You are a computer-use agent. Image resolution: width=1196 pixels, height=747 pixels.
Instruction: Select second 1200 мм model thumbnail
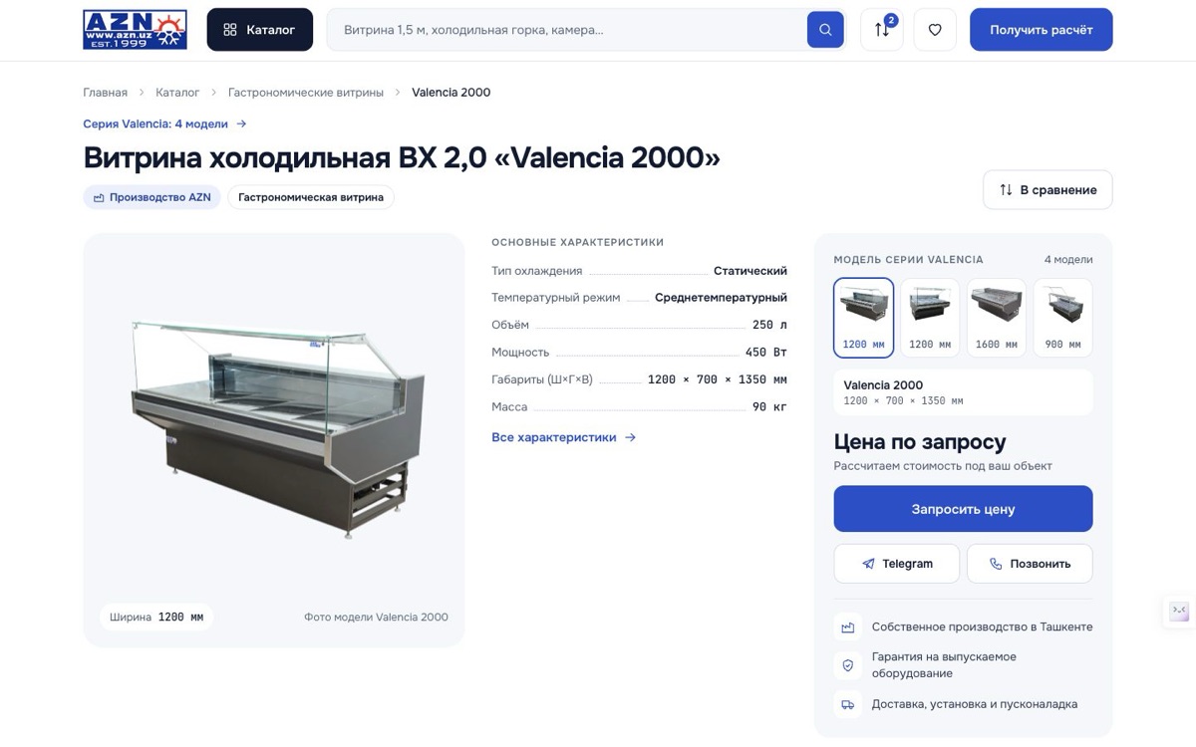click(x=930, y=318)
